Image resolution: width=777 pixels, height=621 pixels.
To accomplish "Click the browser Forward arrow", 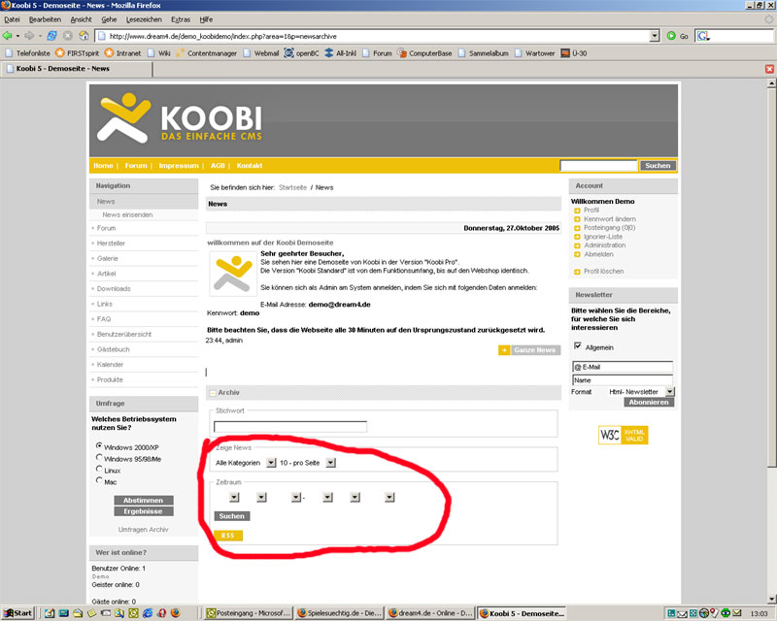I will click(x=29, y=36).
